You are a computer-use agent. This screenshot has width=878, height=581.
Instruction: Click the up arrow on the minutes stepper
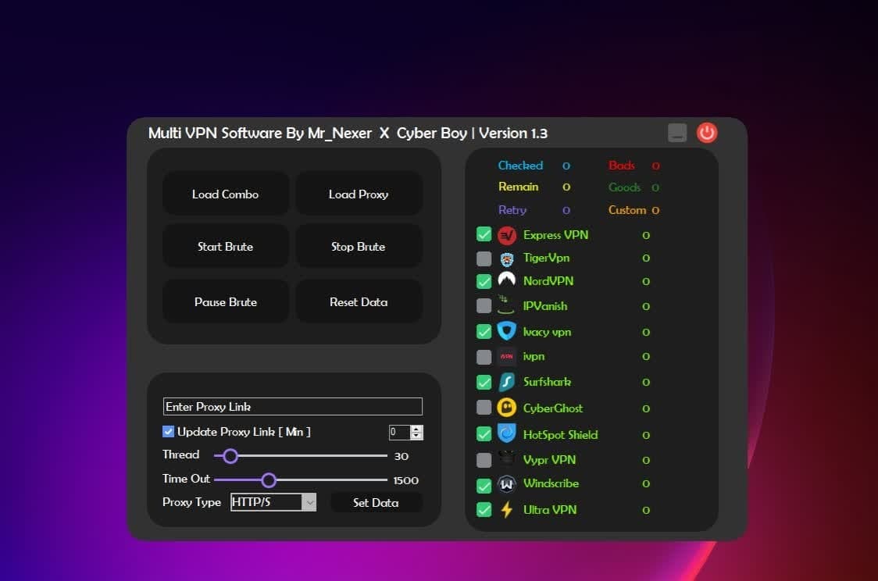point(417,428)
